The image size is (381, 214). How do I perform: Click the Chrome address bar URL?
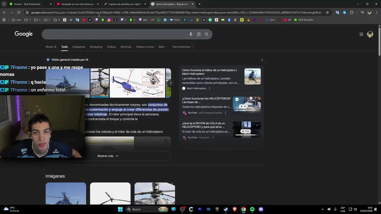click(x=177, y=12)
